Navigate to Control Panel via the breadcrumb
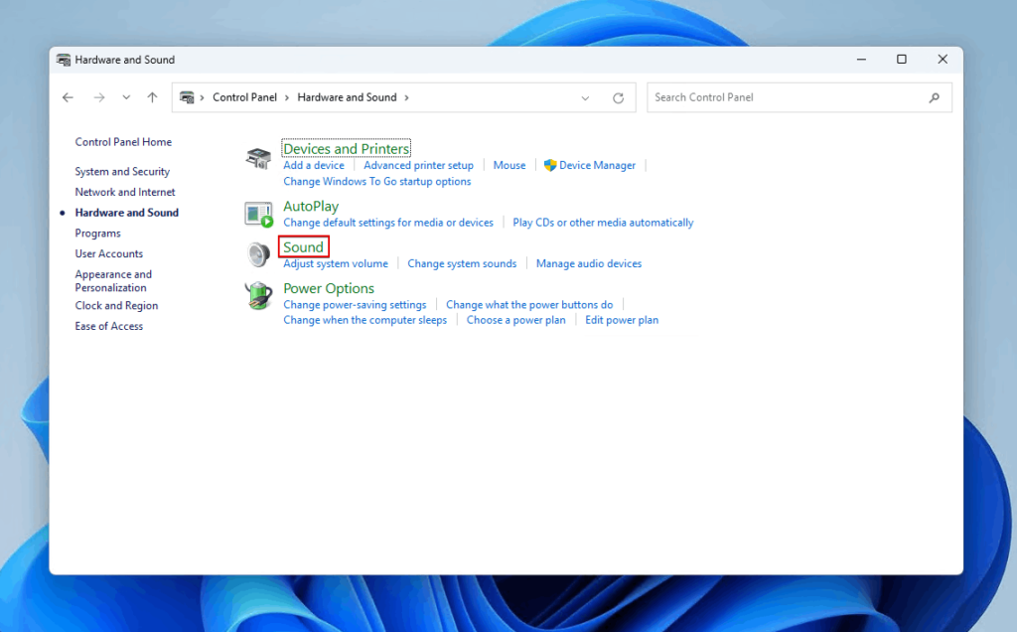Viewport: 1017px width, 632px height. (245, 96)
